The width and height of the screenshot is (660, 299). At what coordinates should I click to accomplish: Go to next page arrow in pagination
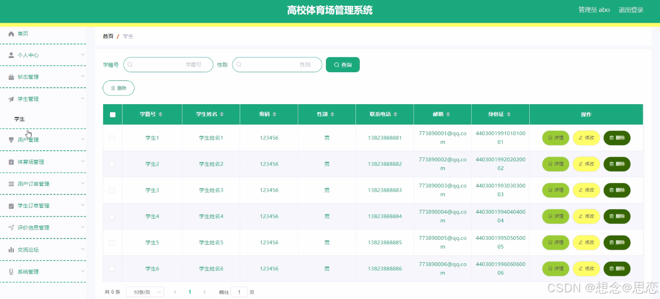pos(204,292)
